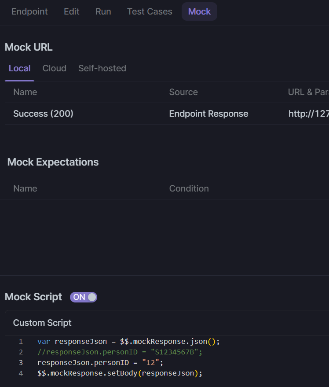Open the Self-hosted mock URL tab
329x387 pixels.
(x=102, y=68)
